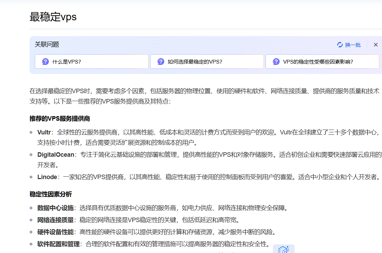Image resolution: width=382 pixels, height=253 pixels.
Task: Click the intro paragraph starting 在选择最稳定的VPS时
Action: point(204,96)
